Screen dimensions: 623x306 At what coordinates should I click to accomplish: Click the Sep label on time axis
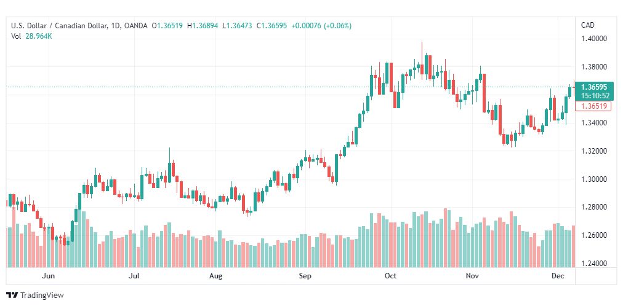coord(305,276)
